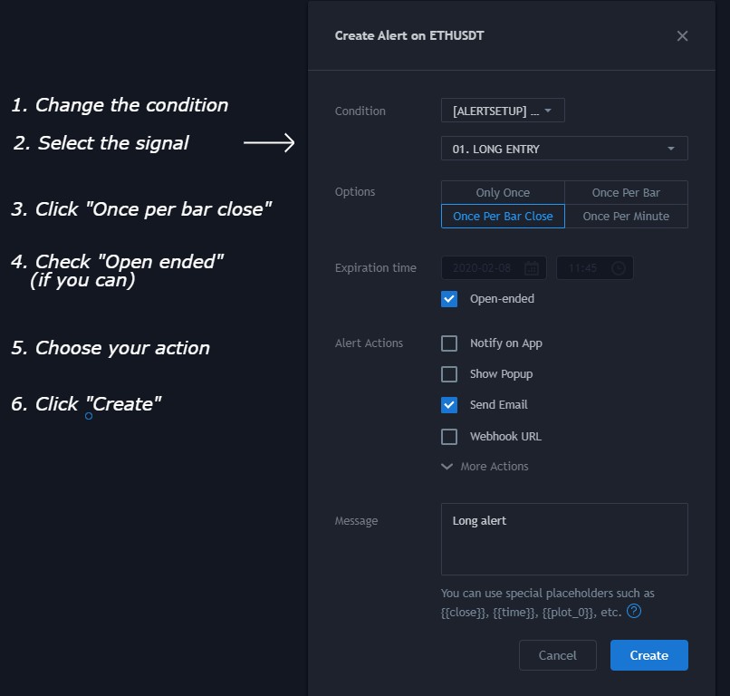Open the placeholders help question mark icon
Screen dimensions: 730x696
634,611
